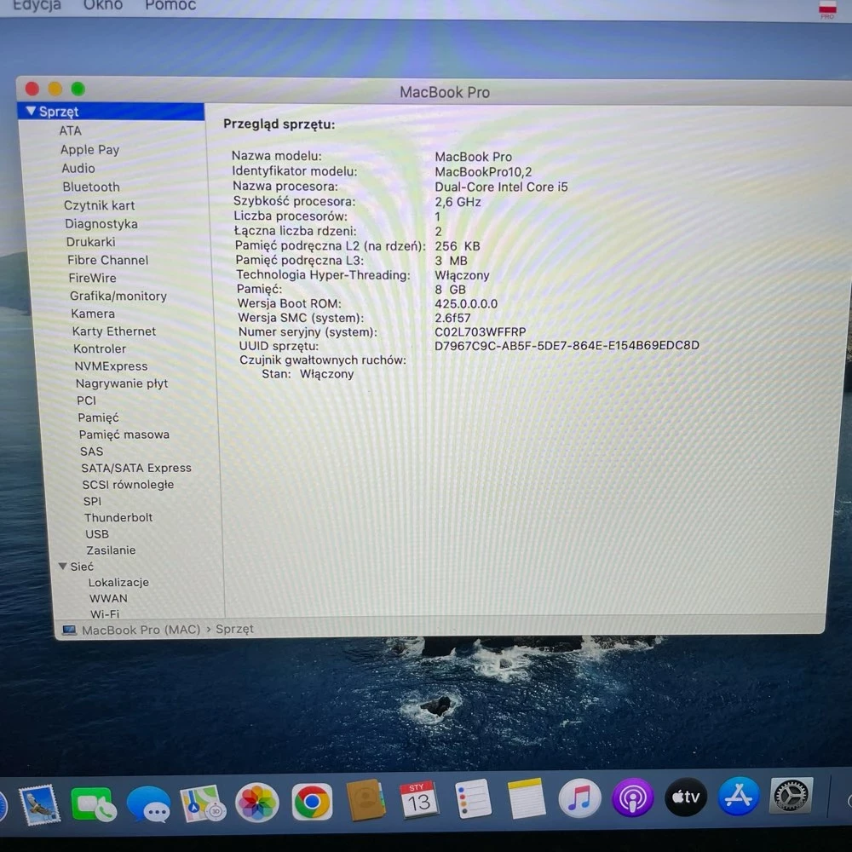
Task: Select Thunderbolt in the hardware list
Action: 118,517
